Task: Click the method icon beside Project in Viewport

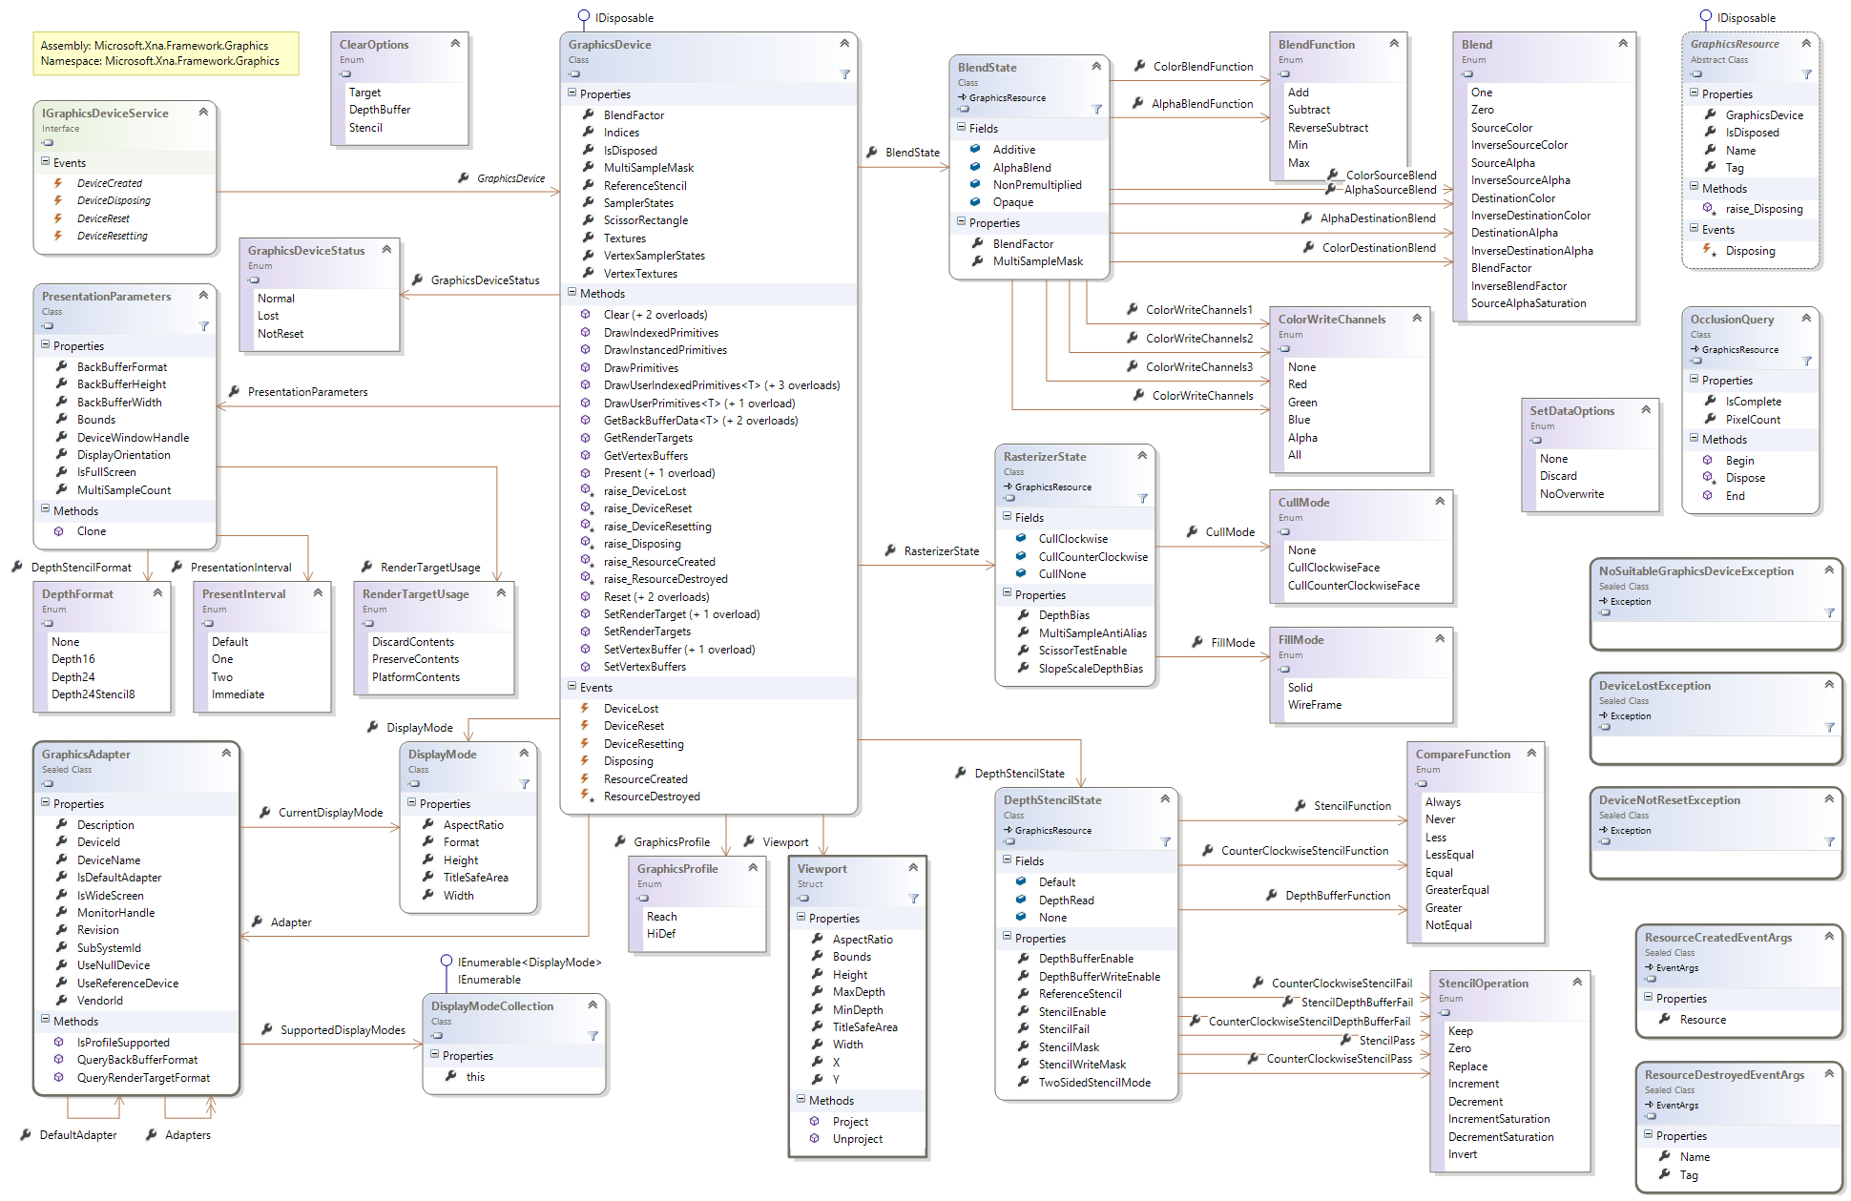Action: [x=815, y=1121]
